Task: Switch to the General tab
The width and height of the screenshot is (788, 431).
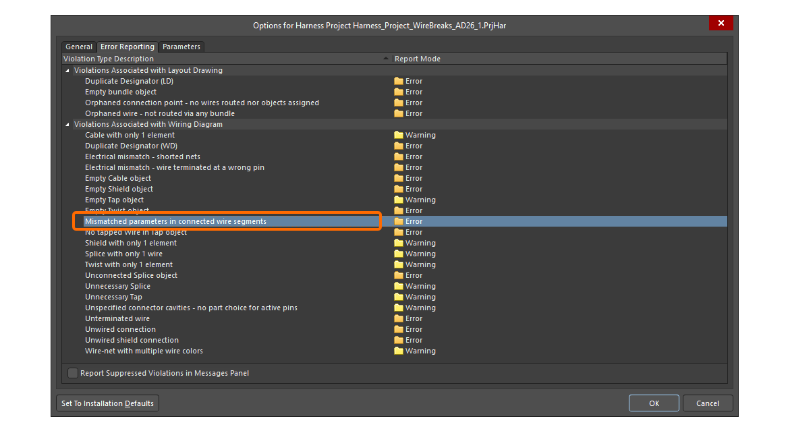Action: [x=79, y=47]
